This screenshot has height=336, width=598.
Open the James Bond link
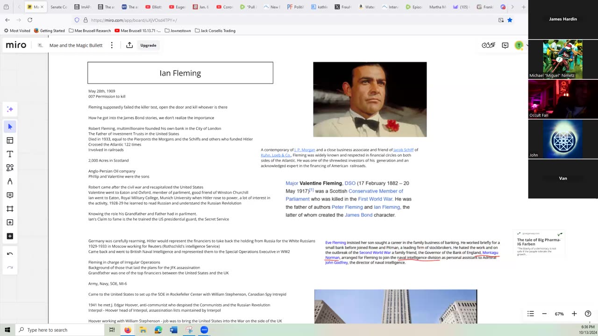(x=358, y=215)
